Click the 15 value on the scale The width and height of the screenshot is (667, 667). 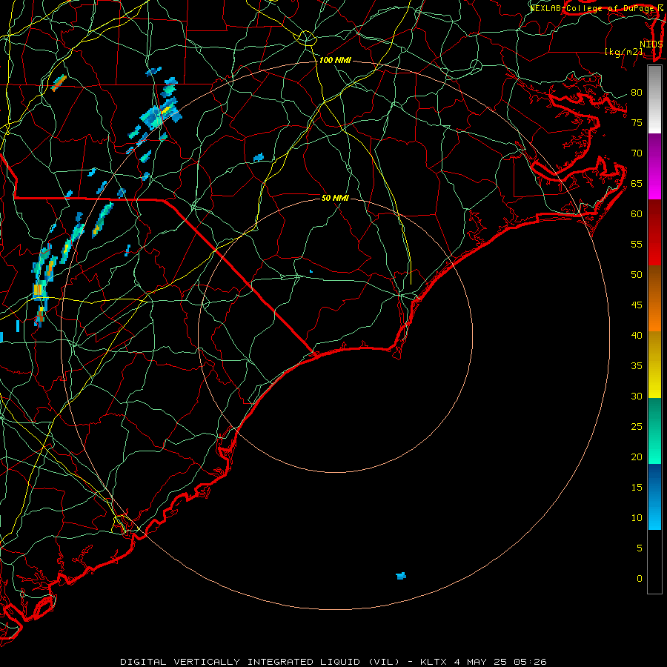coord(637,487)
